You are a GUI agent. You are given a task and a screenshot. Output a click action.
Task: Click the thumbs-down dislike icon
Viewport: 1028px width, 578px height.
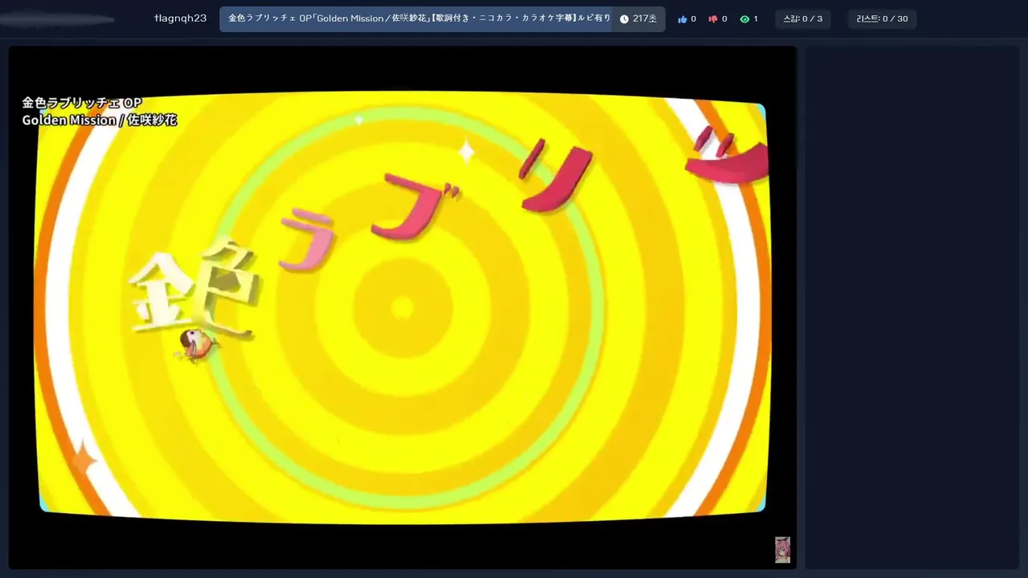[712, 19]
